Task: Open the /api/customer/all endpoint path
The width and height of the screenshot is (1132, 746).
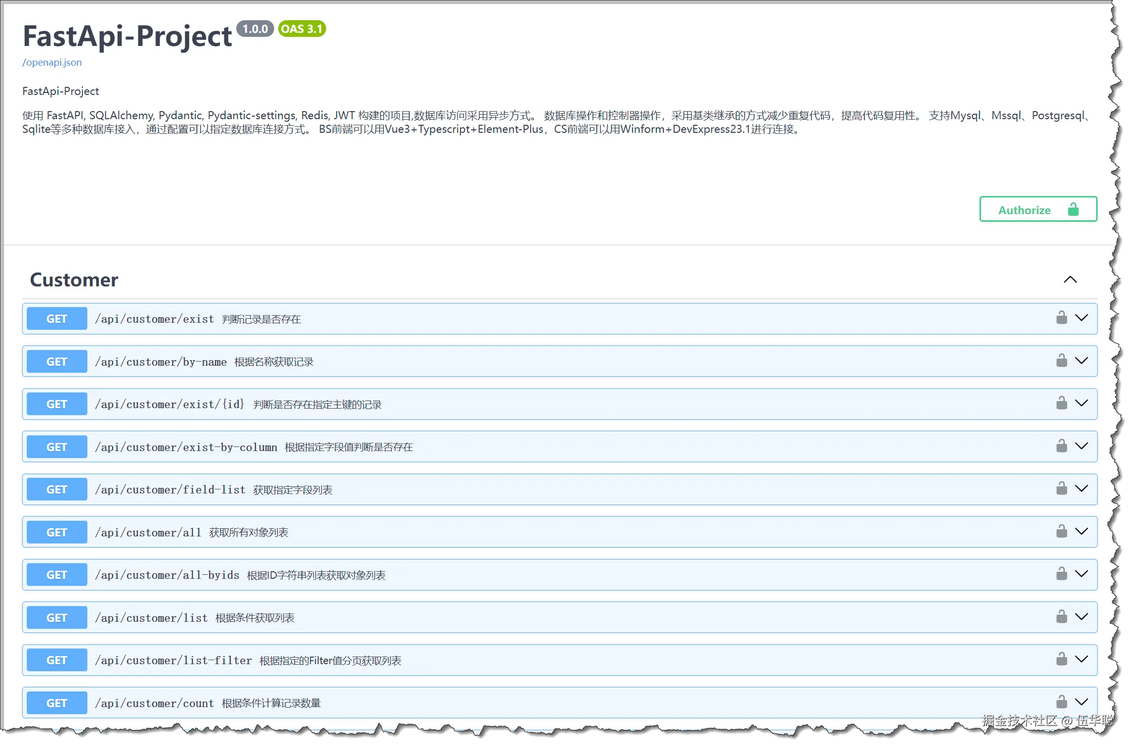Action: click(x=148, y=532)
